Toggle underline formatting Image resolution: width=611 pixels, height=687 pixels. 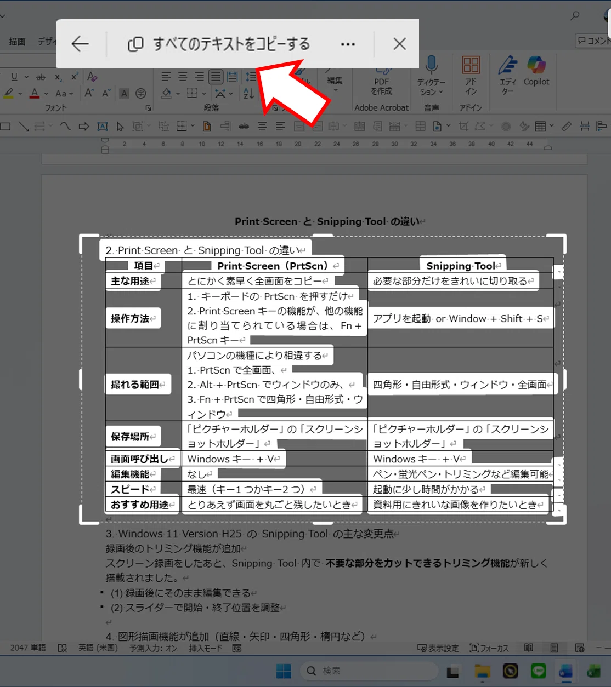tap(14, 77)
